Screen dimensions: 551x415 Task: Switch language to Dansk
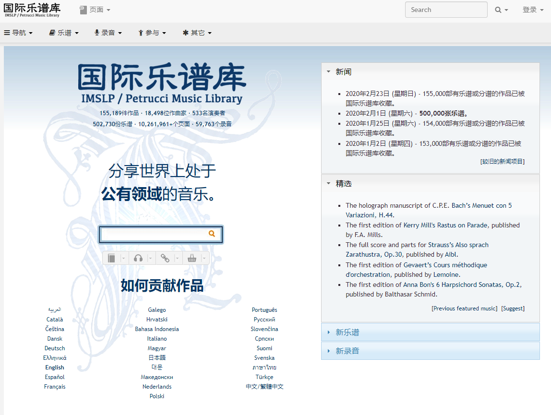pyautogui.click(x=55, y=339)
